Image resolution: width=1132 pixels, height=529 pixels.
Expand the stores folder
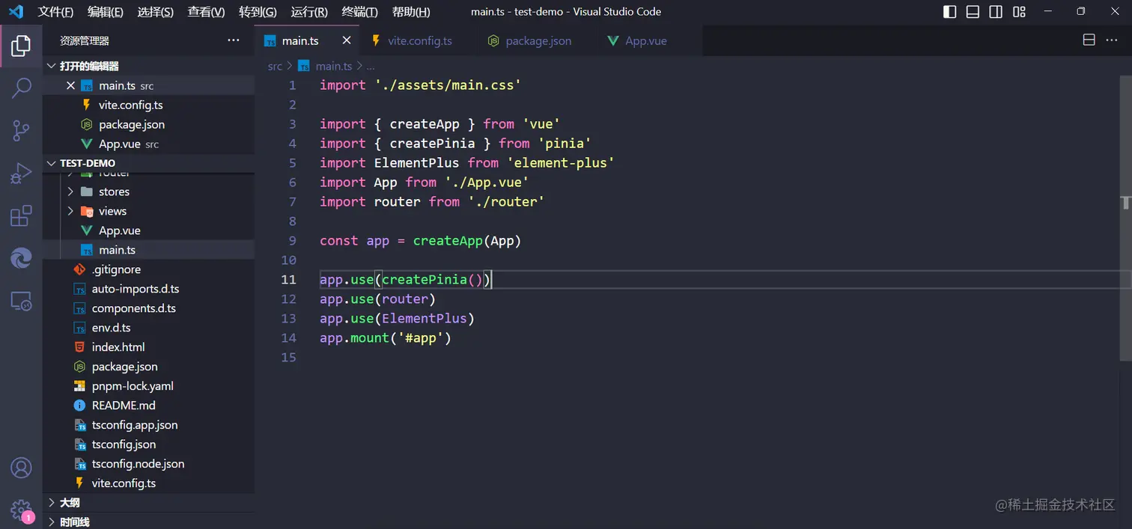pyautogui.click(x=148, y=192)
